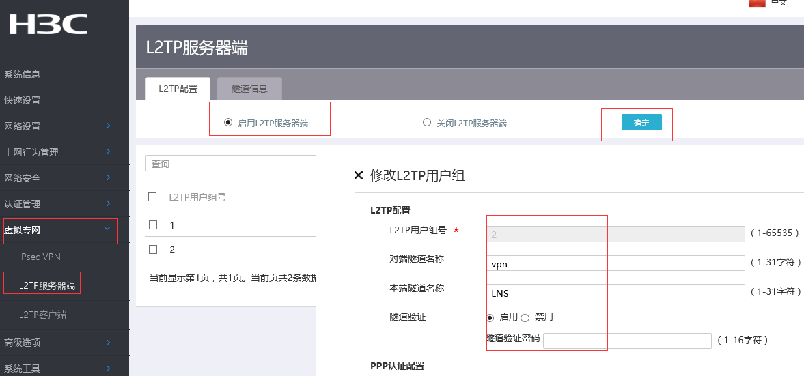The width and height of the screenshot is (804, 376).
Task: Click the H3C logo
Action: click(48, 25)
